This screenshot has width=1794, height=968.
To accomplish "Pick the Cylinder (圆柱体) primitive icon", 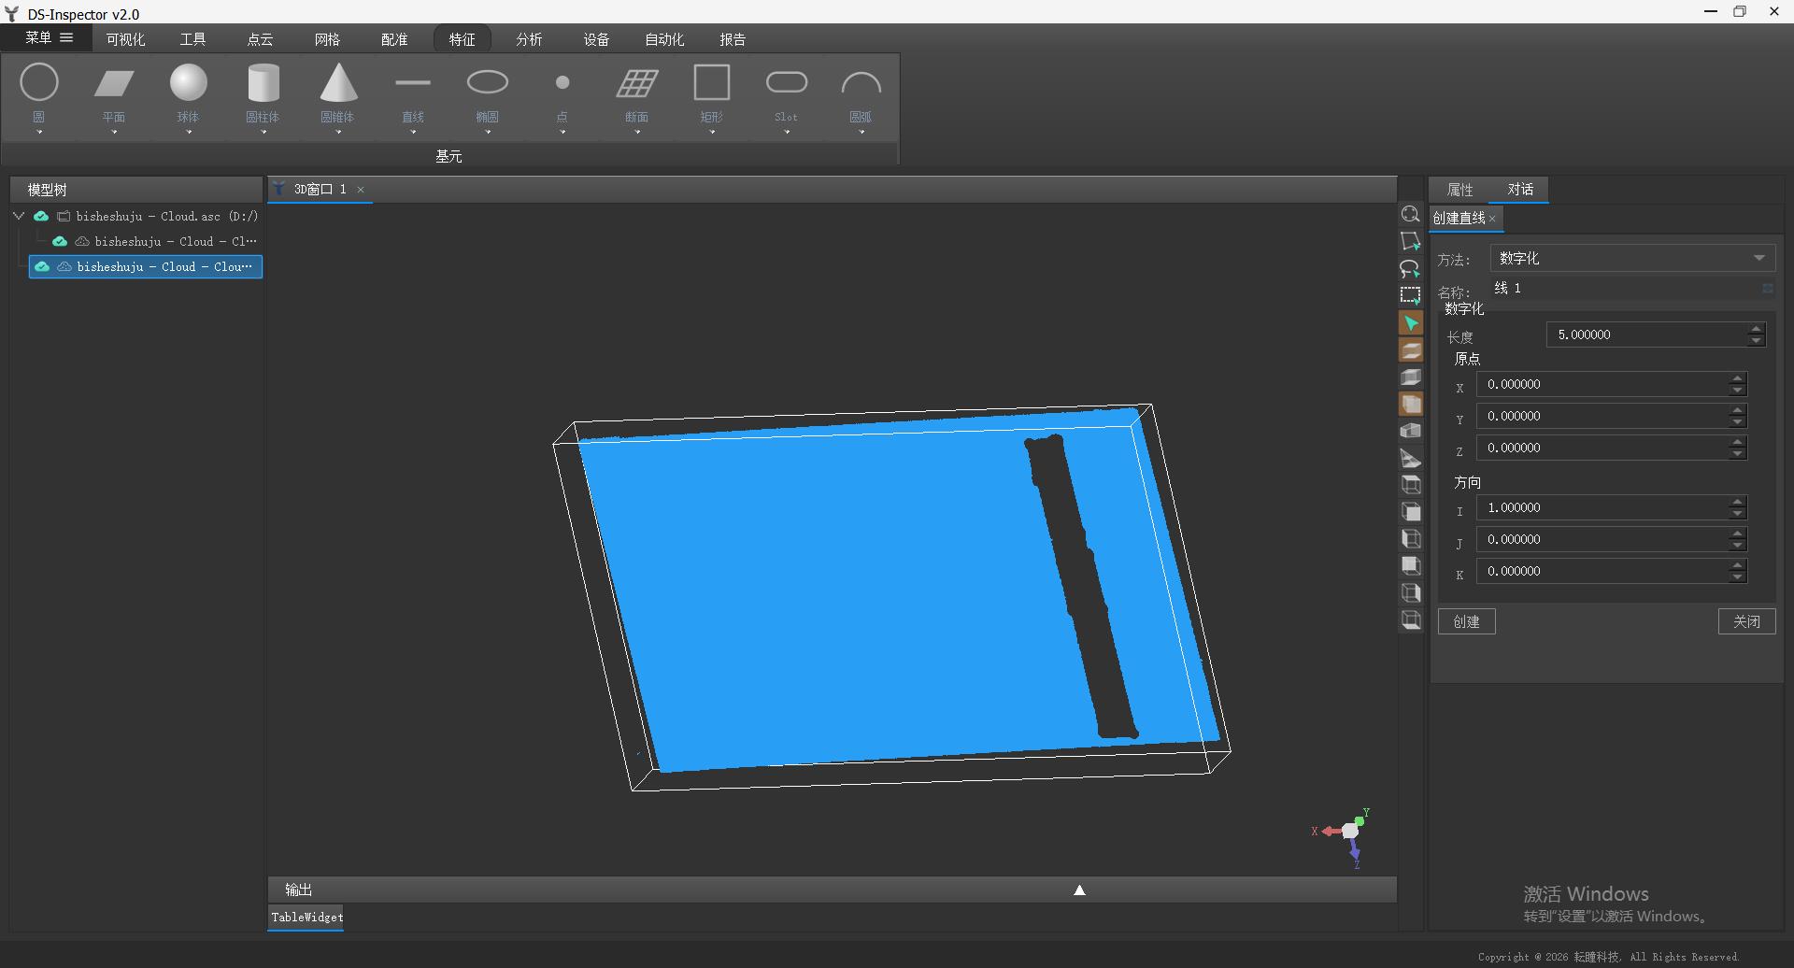I will pos(263,82).
